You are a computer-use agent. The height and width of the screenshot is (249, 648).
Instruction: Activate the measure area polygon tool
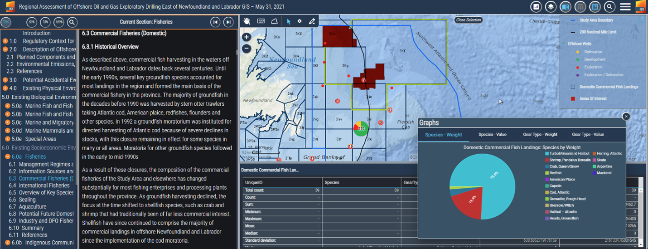pos(274,21)
